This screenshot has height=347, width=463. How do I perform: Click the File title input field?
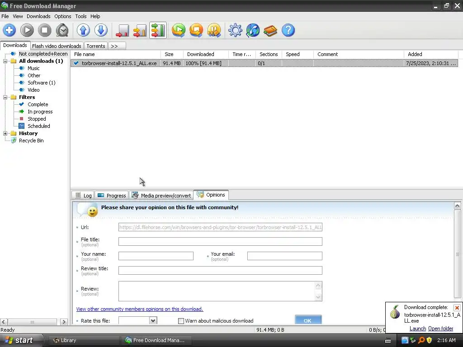(220, 241)
